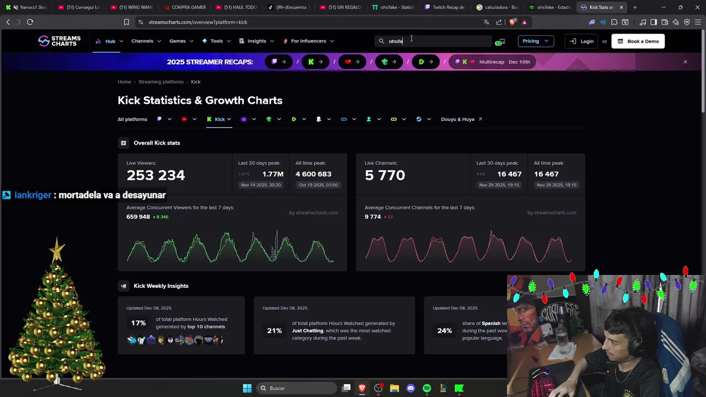
Task: Click the green 10 notifications icon
Action: tap(500, 42)
